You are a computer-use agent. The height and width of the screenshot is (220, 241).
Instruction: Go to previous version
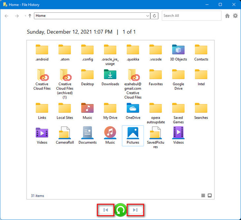106,210
